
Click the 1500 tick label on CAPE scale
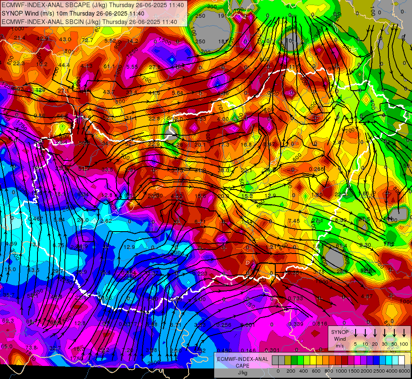click(354, 371)
